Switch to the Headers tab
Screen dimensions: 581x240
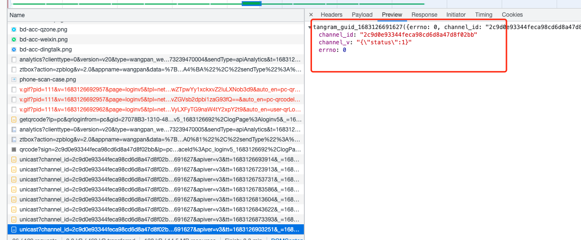coord(332,15)
